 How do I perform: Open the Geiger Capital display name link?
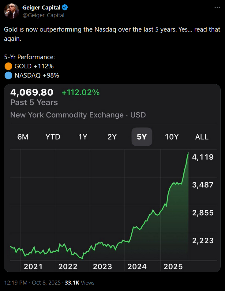click(41, 8)
